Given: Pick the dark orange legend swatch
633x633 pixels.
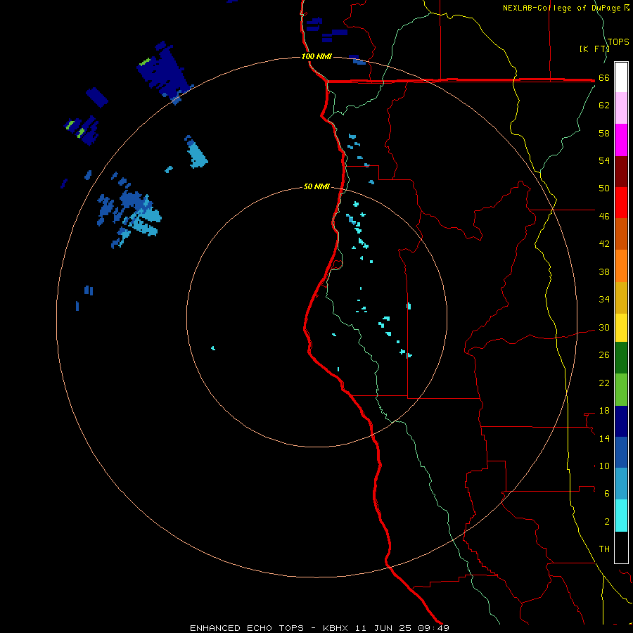Looking at the screenshot, I should [621, 234].
